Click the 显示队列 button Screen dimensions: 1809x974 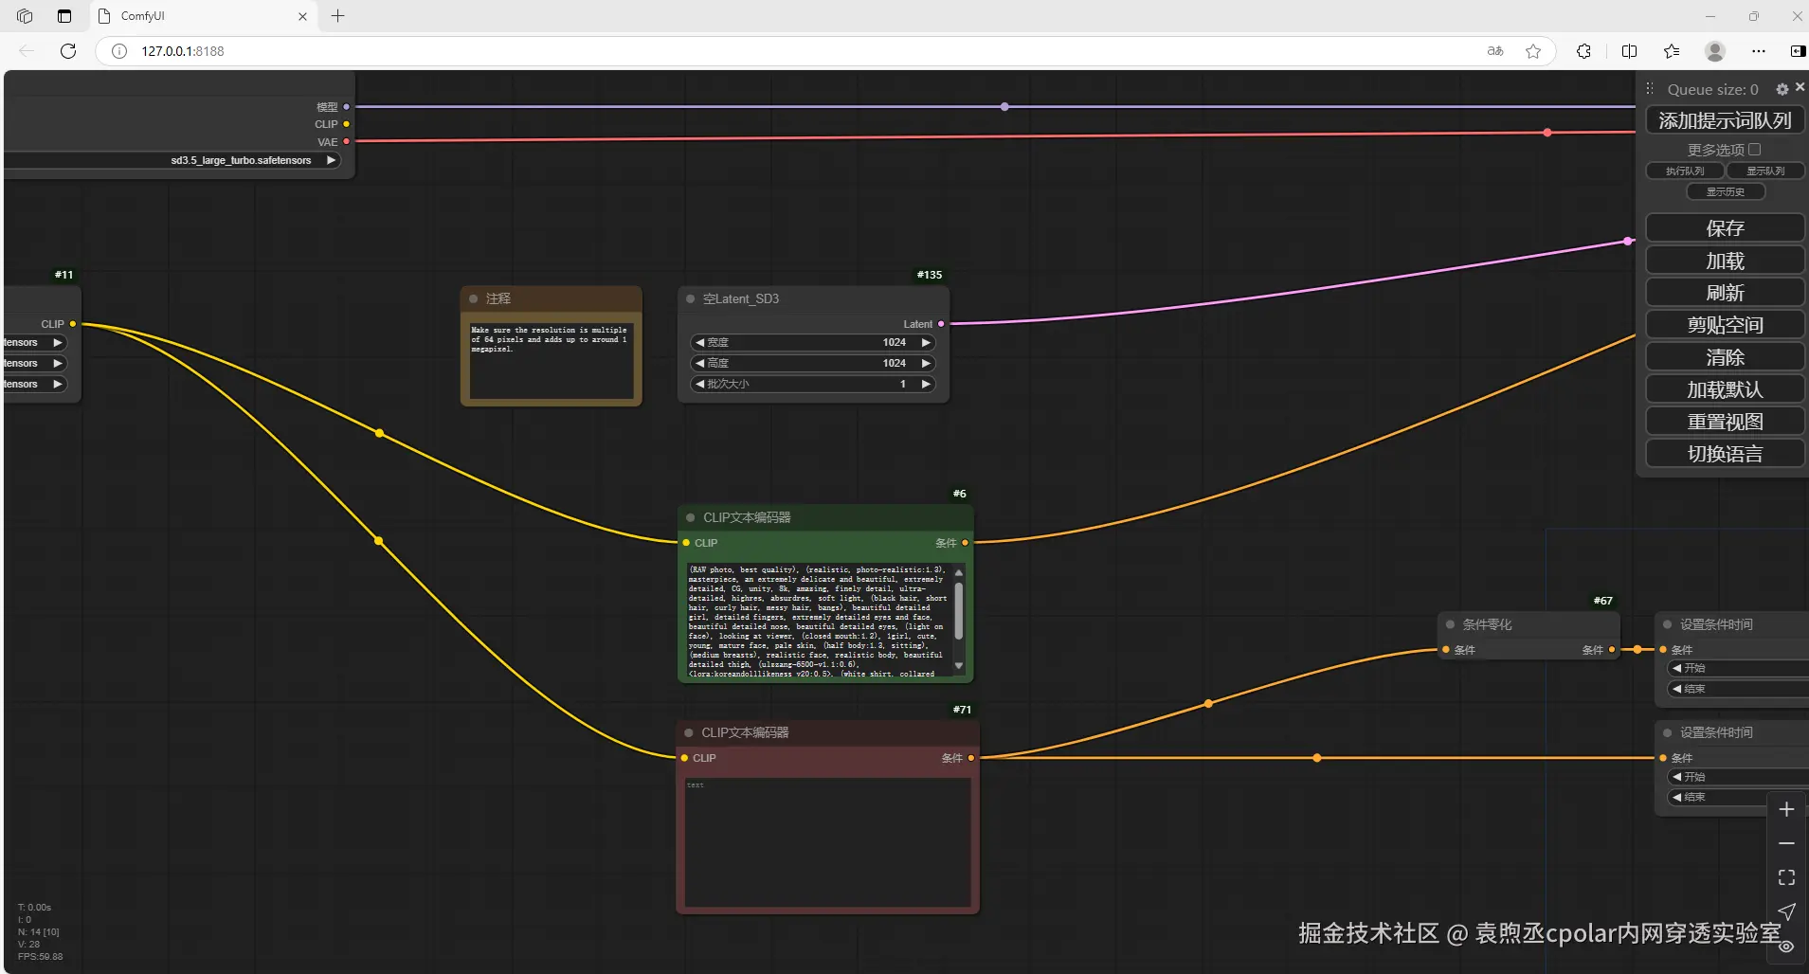[1765, 171]
